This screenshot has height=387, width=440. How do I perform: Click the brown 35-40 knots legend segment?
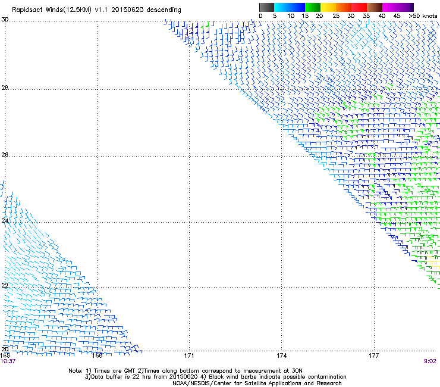(375, 7)
